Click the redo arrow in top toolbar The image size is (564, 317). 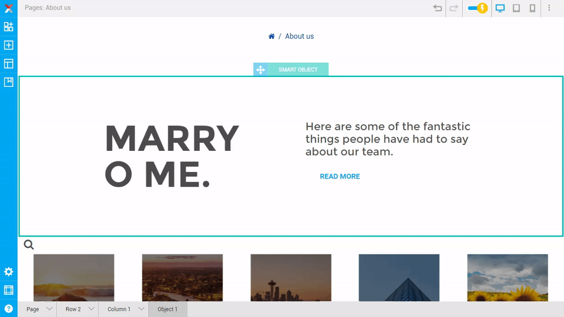[454, 8]
